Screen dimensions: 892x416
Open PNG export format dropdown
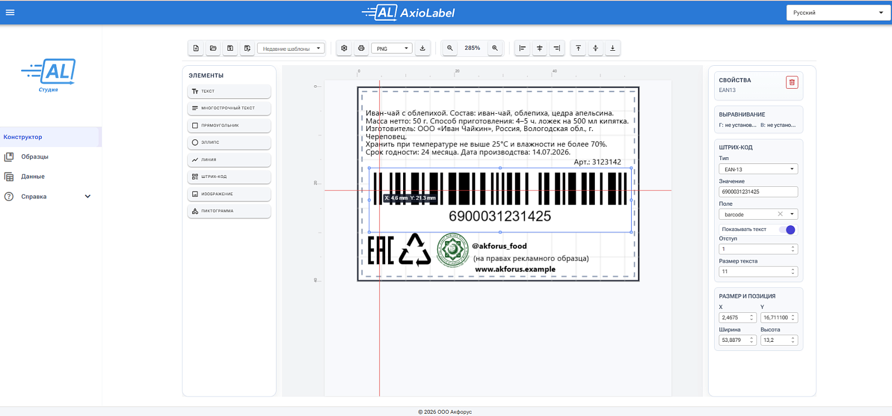(x=392, y=49)
